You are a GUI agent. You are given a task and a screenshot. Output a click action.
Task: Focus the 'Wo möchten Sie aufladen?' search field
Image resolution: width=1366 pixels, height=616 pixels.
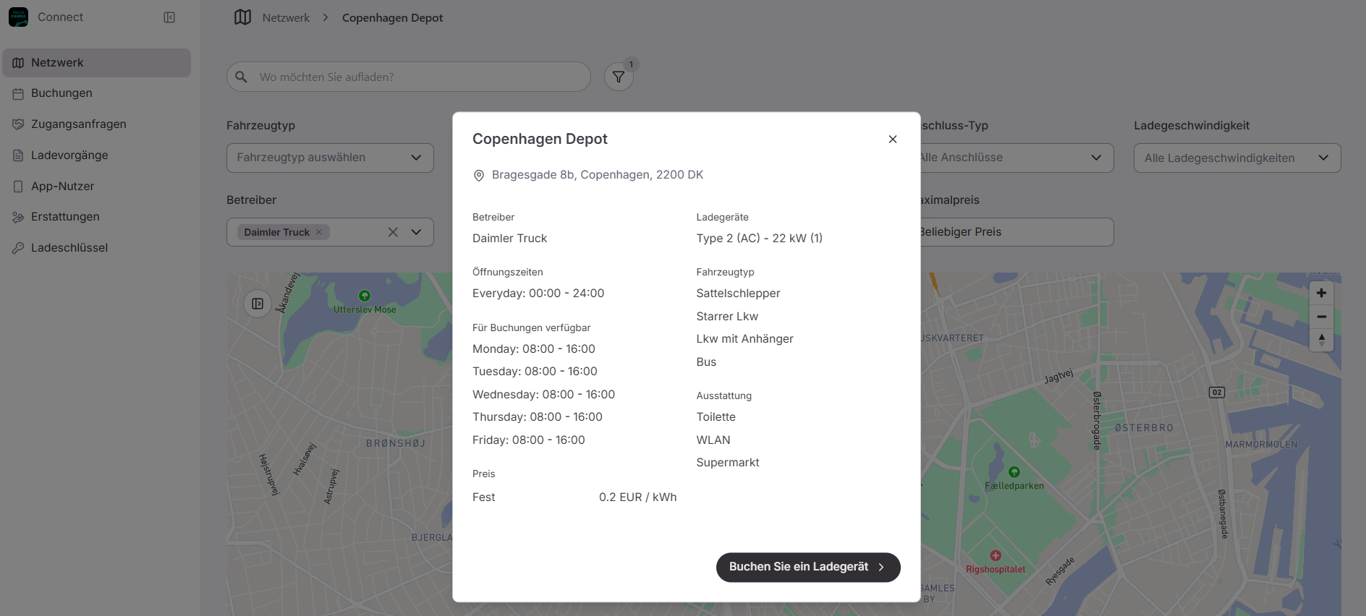[409, 77]
